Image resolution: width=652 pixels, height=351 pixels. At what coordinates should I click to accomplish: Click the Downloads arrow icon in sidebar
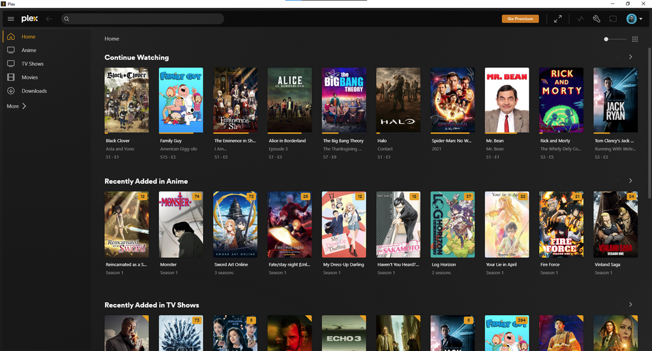(10, 91)
